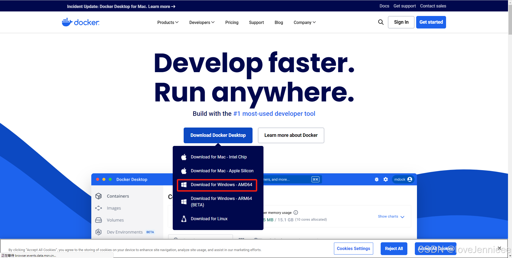Open the Docs link
The height and width of the screenshot is (258, 512).
(384, 6)
